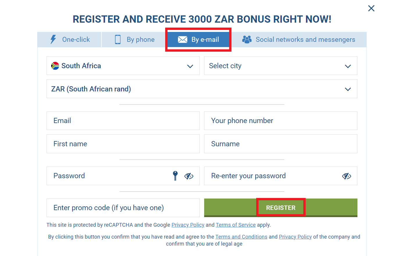
Task: Click the Surname input field
Action: 281,144
